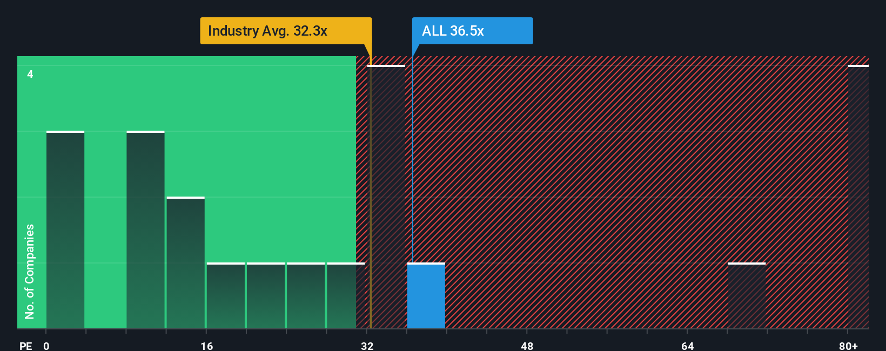Image resolution: width=886 pixels, height=351 pixels.
Task: Click the first histogram bar above the 0 tick
Action: click(65, 230)
